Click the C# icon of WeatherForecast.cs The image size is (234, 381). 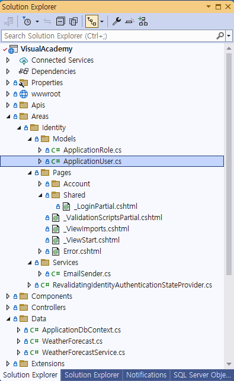click(34, 341)
